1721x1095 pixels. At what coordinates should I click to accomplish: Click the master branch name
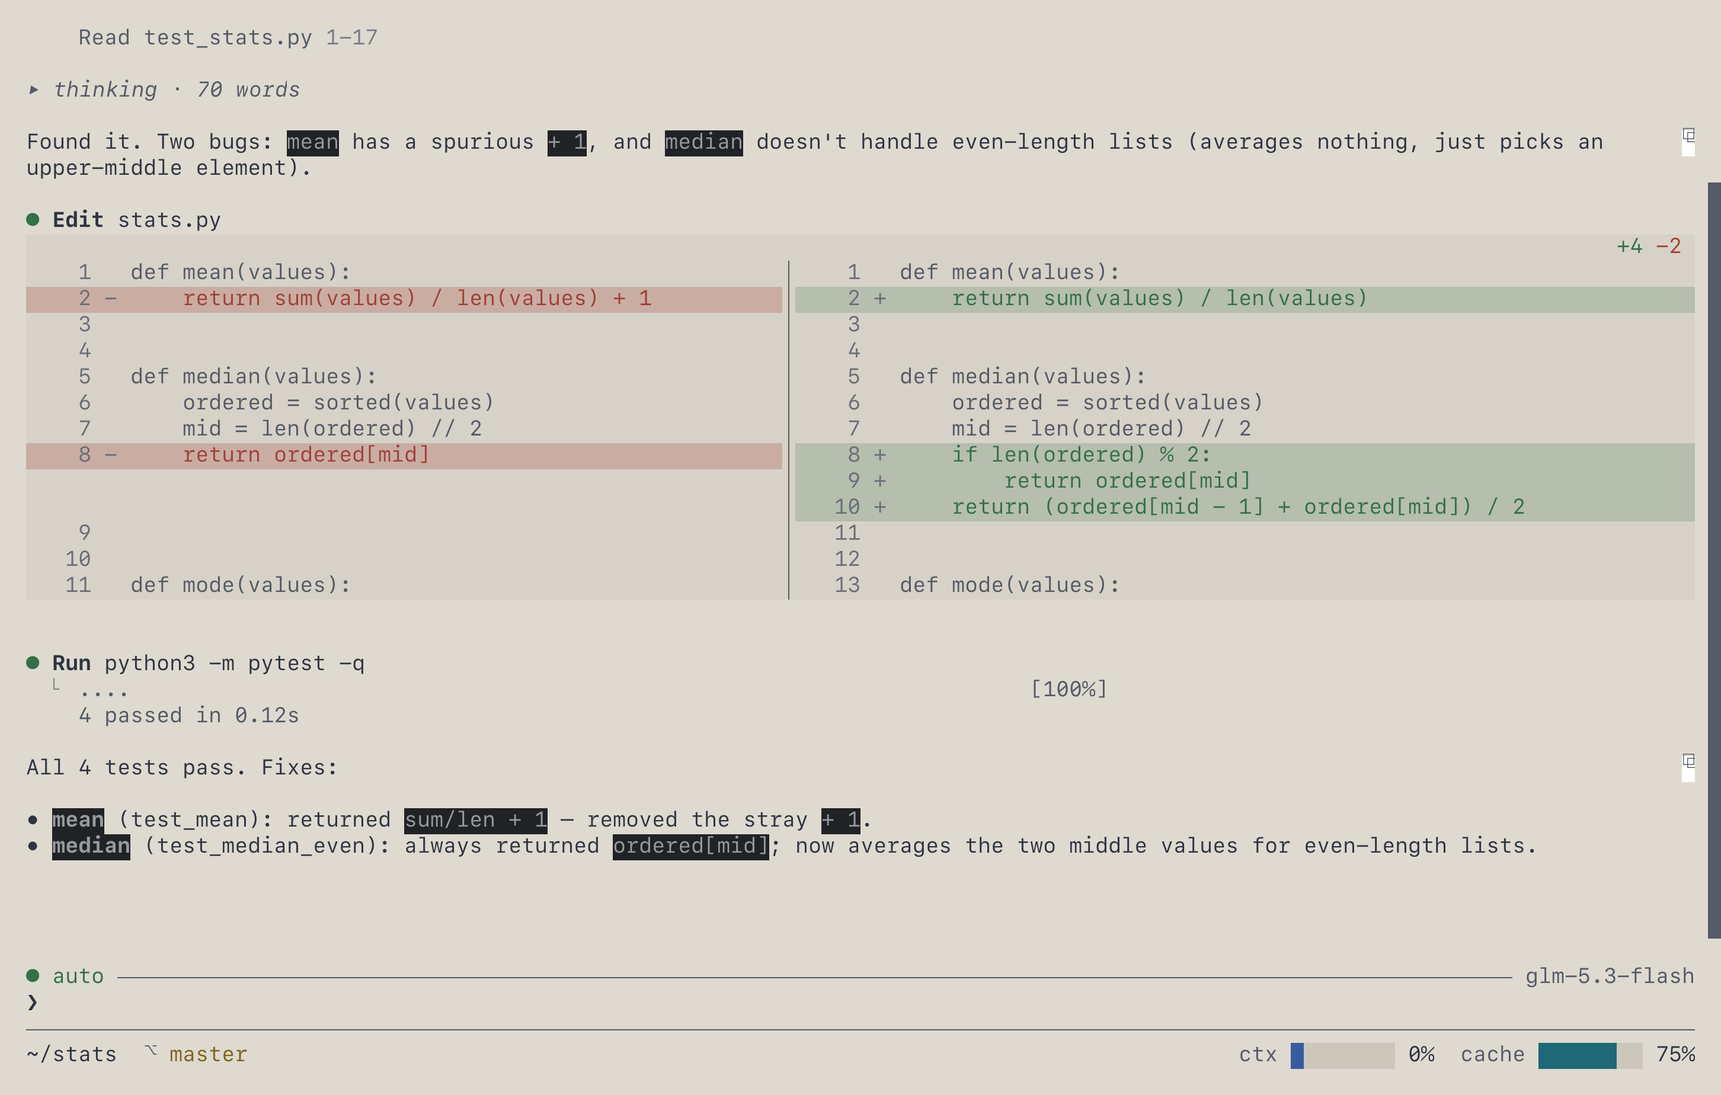(x=208, y=1054)
